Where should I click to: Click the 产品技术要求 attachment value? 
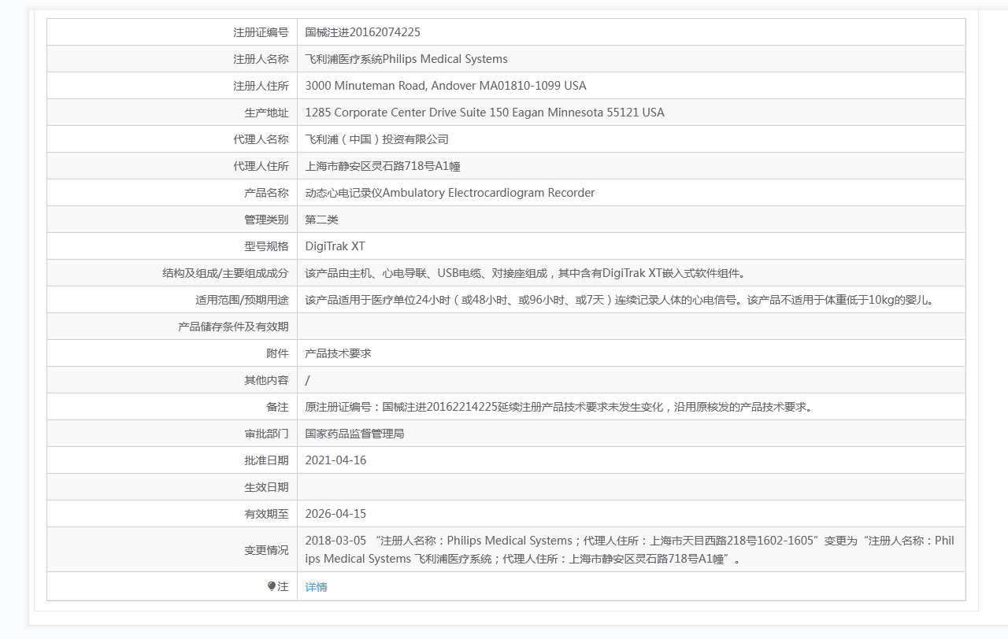click(x=338, y=353)
